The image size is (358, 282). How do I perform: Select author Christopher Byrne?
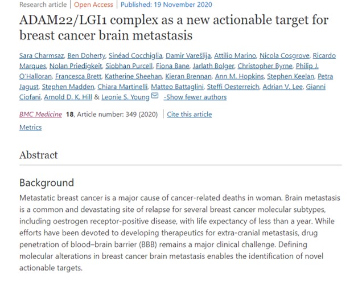(x=265, y=66)
